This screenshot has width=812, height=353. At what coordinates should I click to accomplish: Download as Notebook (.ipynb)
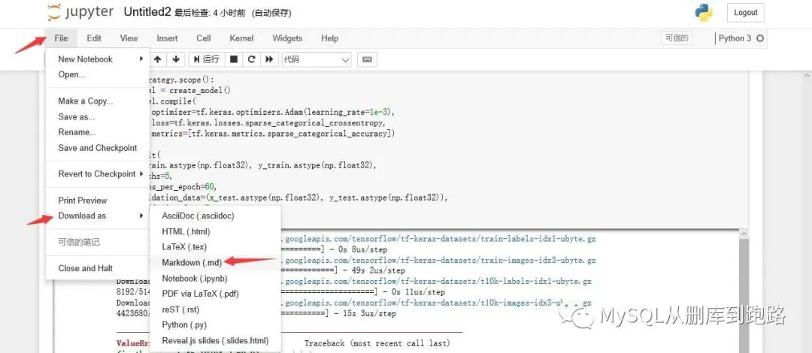coord(215,279)
